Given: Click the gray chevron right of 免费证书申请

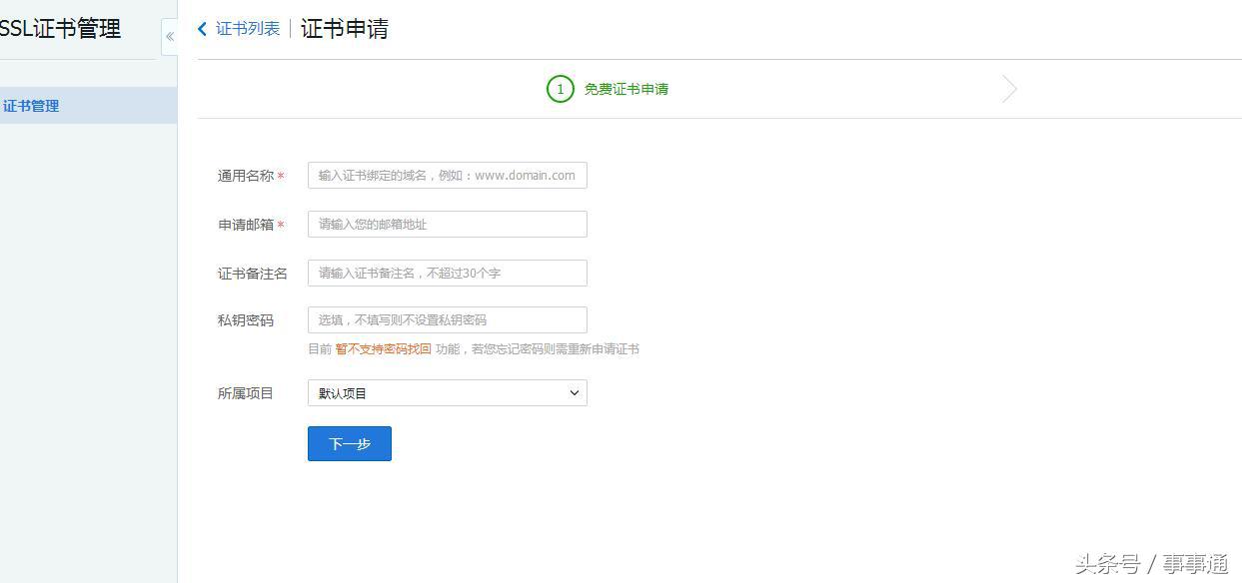Looking at the screenshot, I should [x=1008, y=89].
